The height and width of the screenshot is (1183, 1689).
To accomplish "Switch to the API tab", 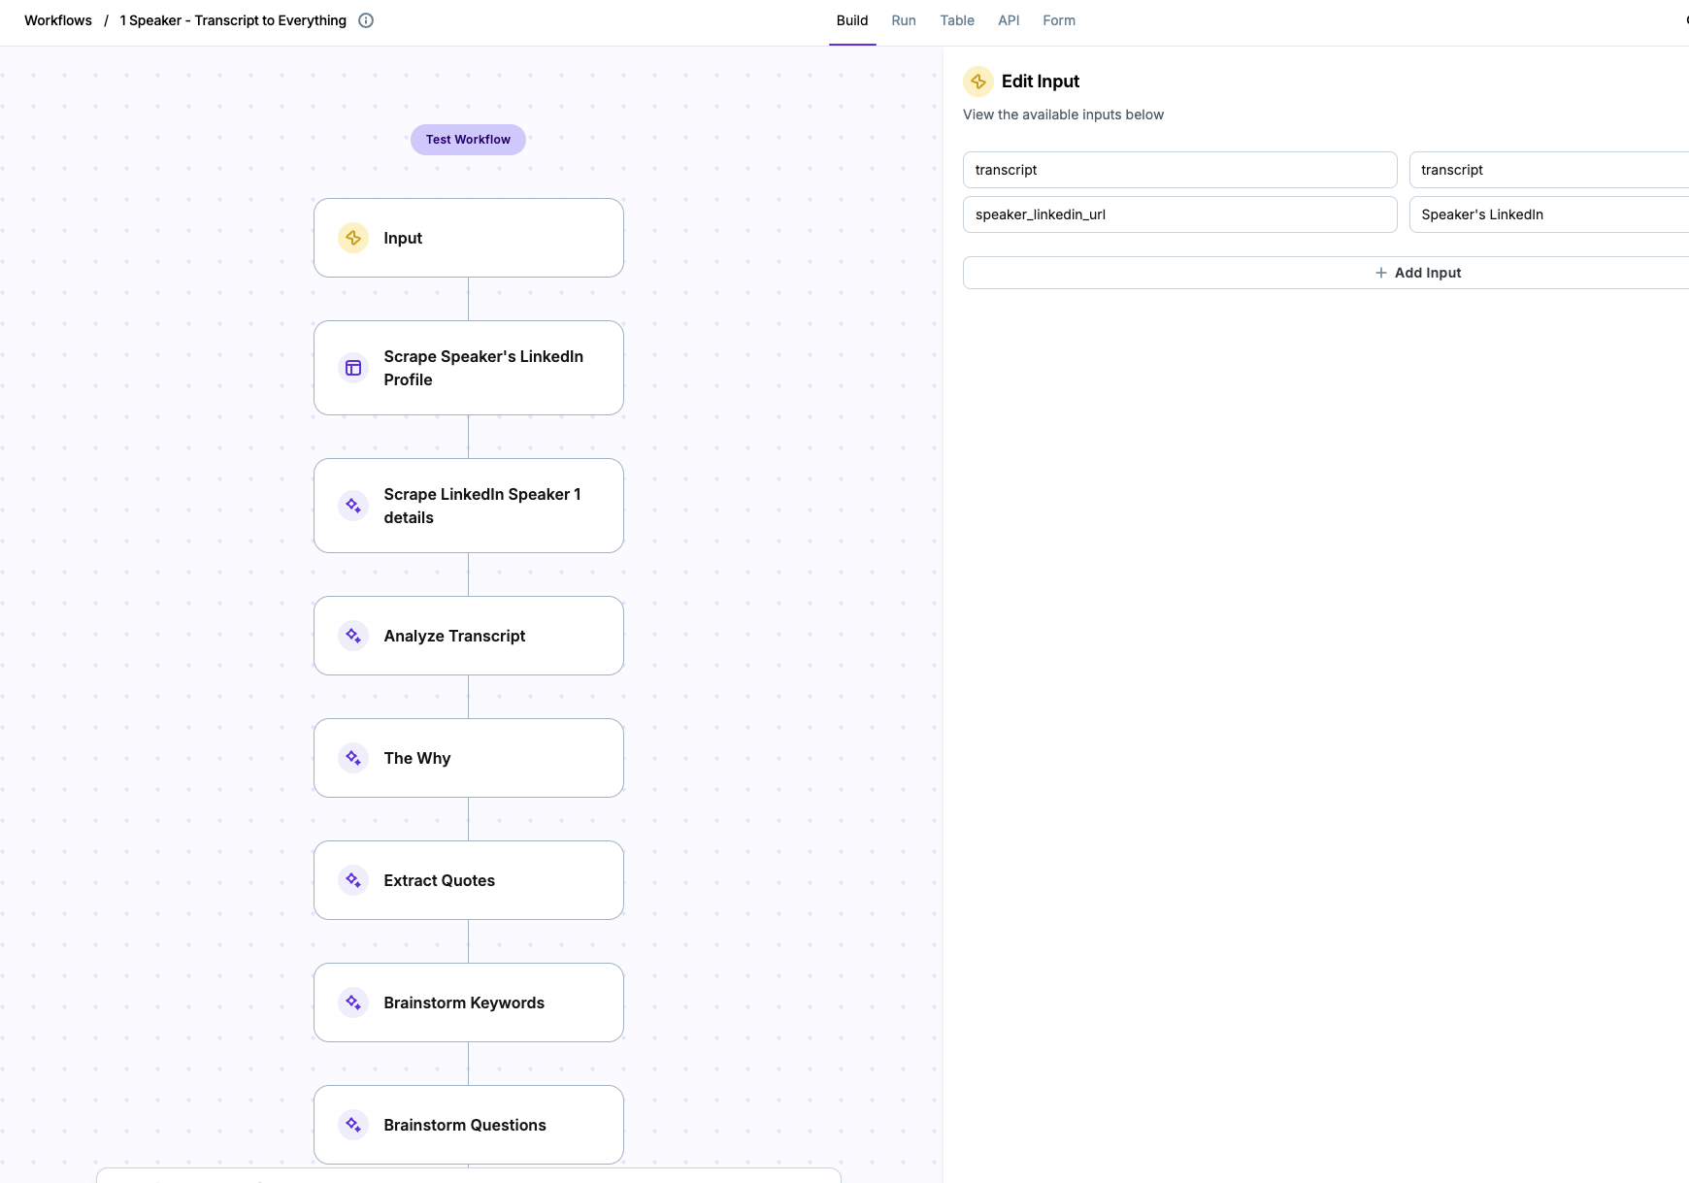I will tap(1009, 19).
